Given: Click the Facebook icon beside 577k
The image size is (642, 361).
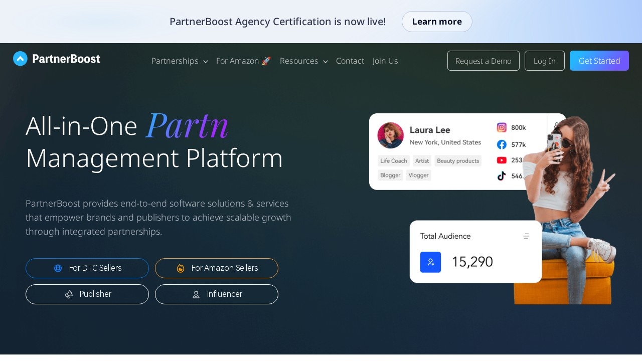Looking at the screenshot, I should coord(502,144).
